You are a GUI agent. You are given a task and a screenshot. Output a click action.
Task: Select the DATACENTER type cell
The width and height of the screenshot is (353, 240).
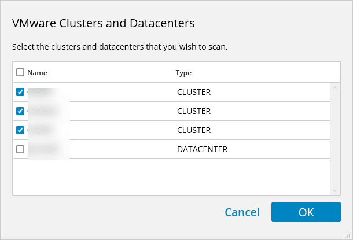coord(202,149)
